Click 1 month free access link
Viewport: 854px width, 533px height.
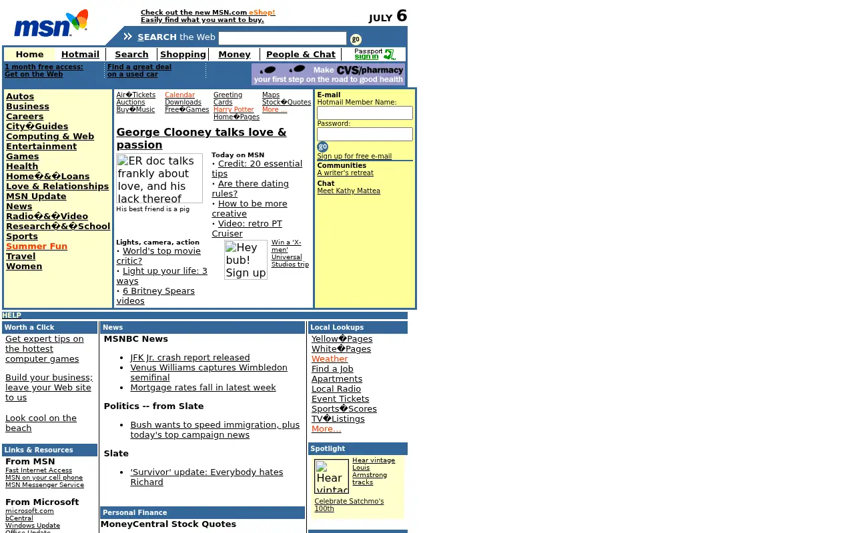pyautogui.click(x=44, y=71)
